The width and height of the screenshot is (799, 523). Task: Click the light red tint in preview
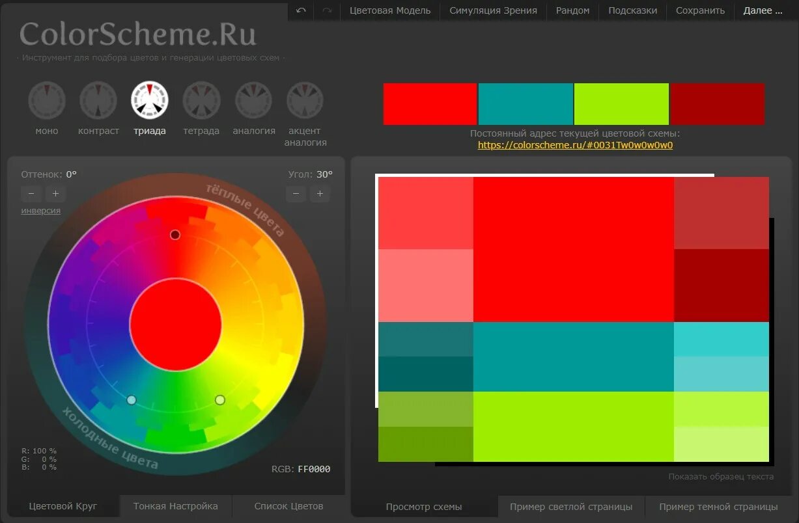tap(426, 213)
